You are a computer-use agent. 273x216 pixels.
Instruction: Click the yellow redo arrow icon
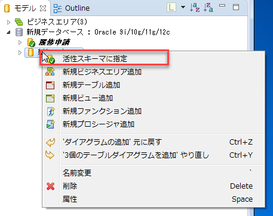pyautogui.click(x=50, y=155)
